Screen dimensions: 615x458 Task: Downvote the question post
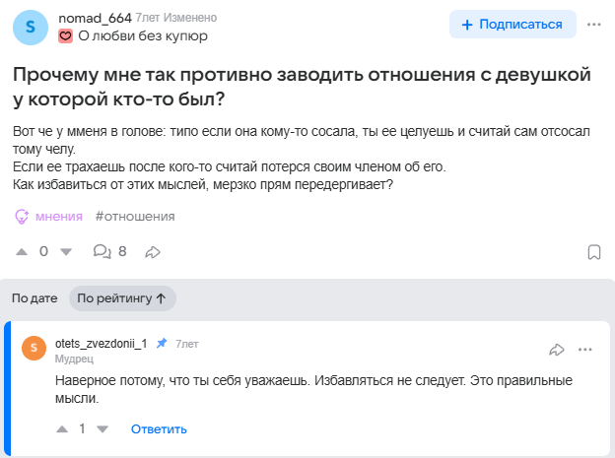point(66,252)
